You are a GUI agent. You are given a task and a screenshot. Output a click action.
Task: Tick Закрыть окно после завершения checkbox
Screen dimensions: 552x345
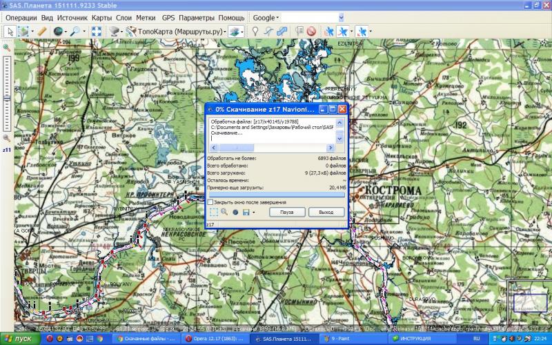tap(210, 202)
